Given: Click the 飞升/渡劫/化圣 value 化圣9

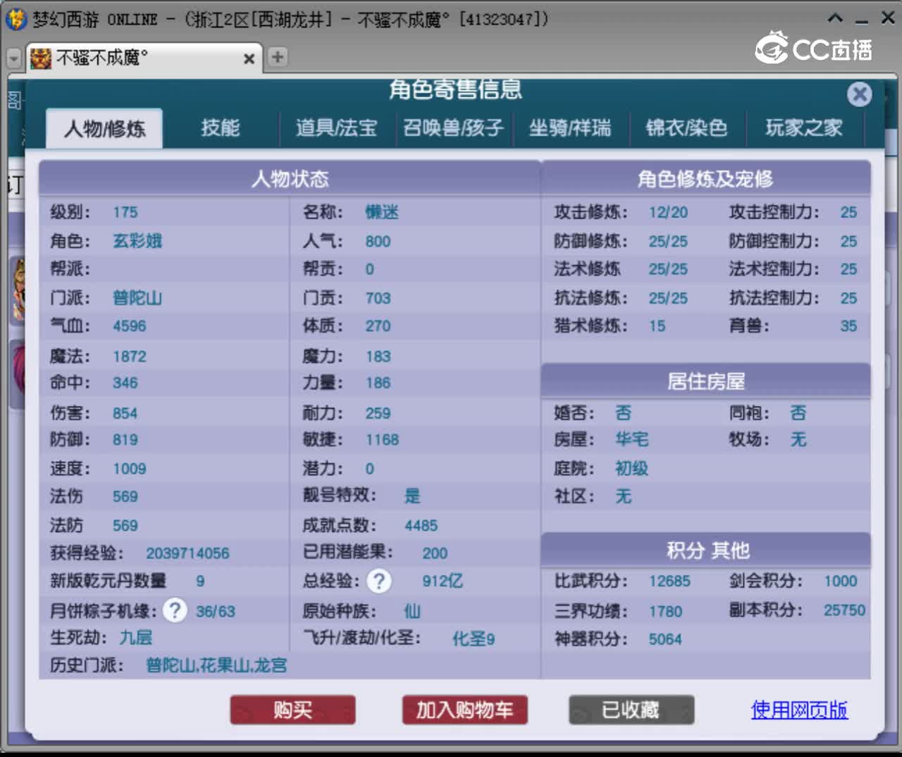Looking at the screenshot, I should [x=474, y=639].
